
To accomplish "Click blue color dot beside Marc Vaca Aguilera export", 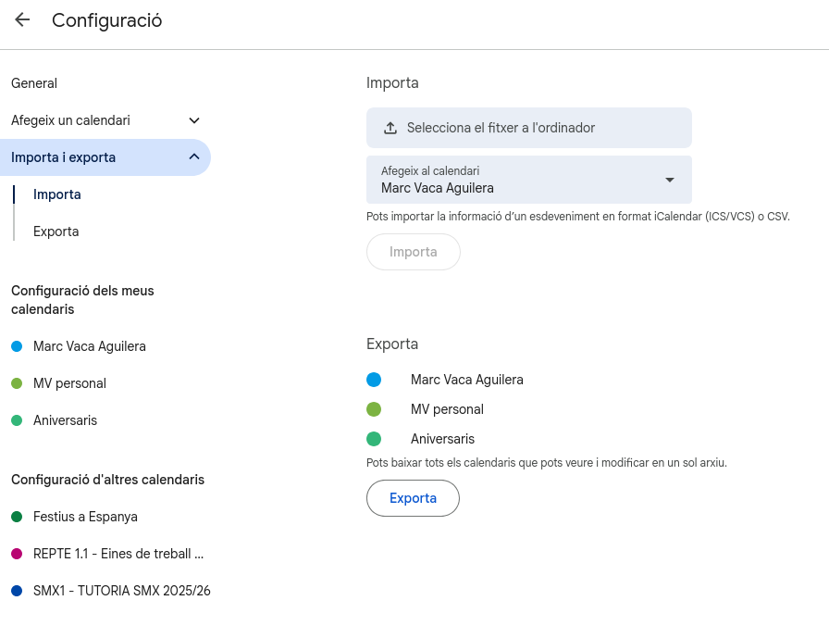I will click(374, 380).
